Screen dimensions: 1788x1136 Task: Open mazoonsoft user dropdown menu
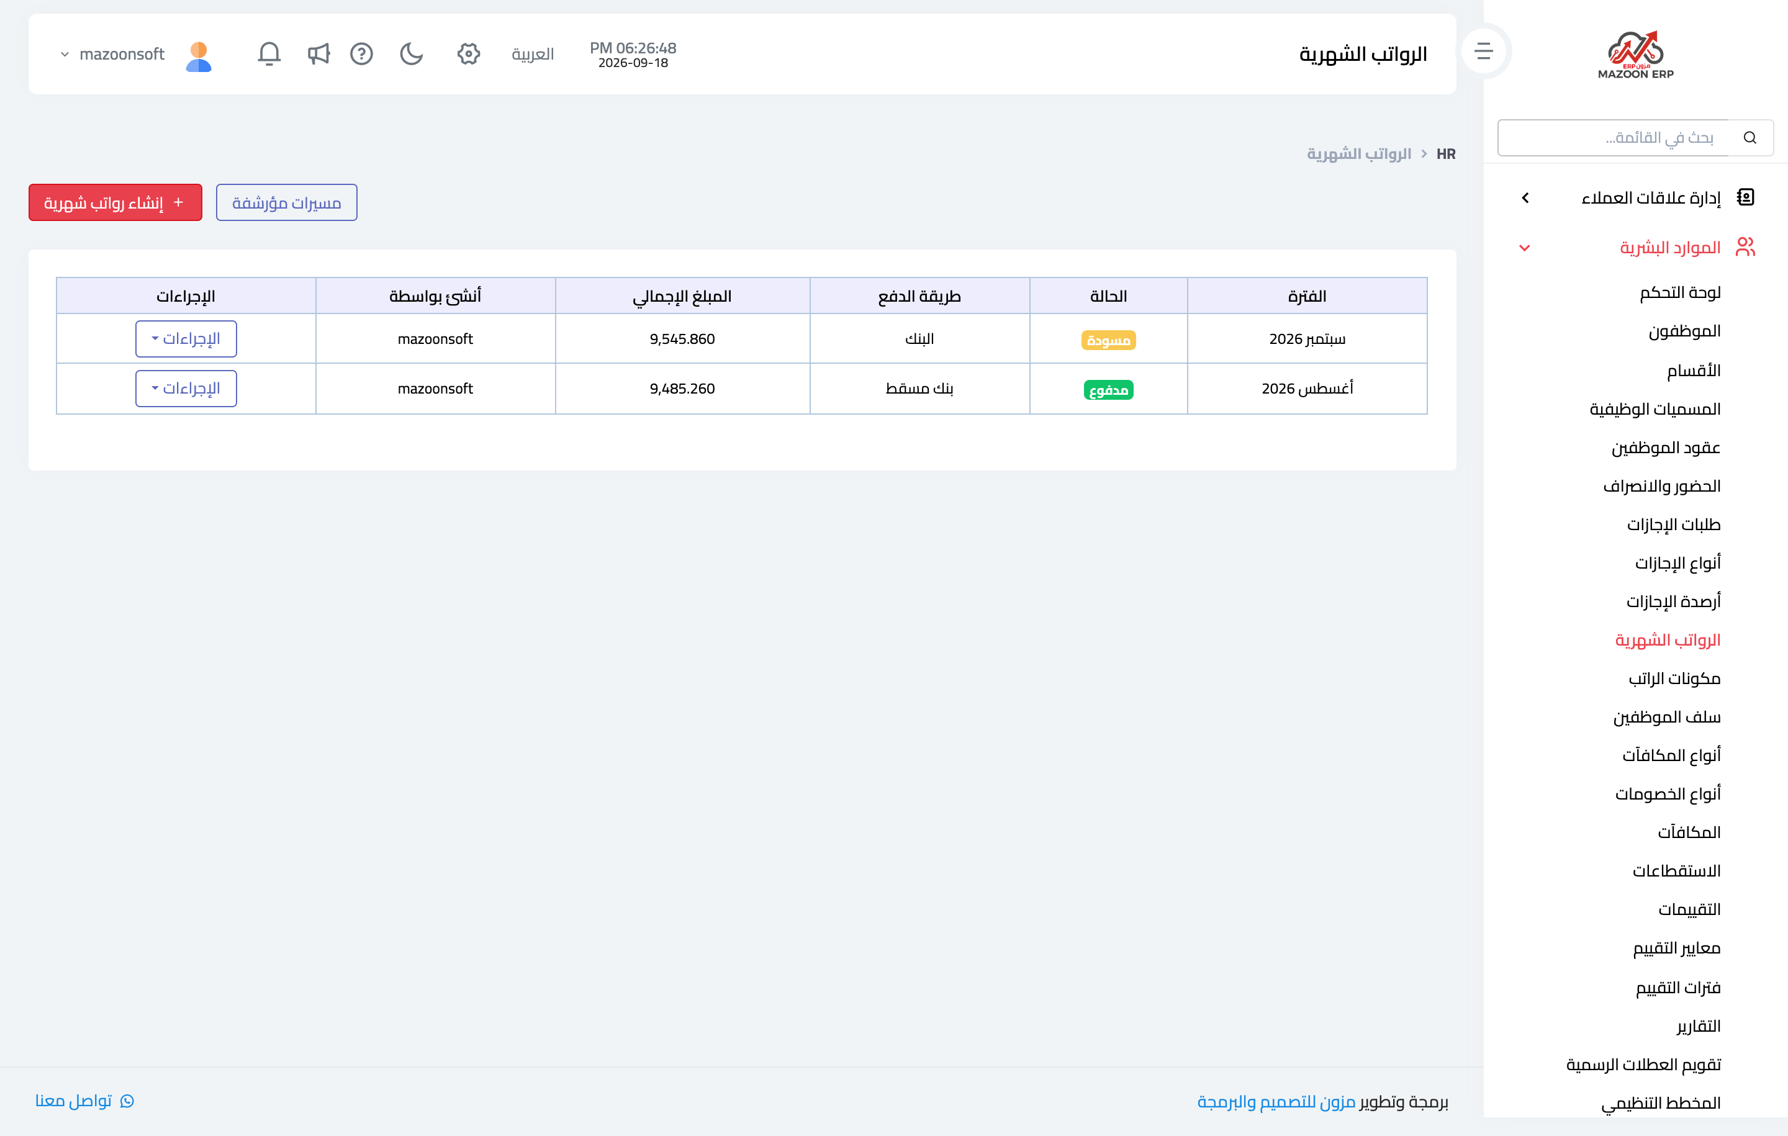tap(112, 54)
